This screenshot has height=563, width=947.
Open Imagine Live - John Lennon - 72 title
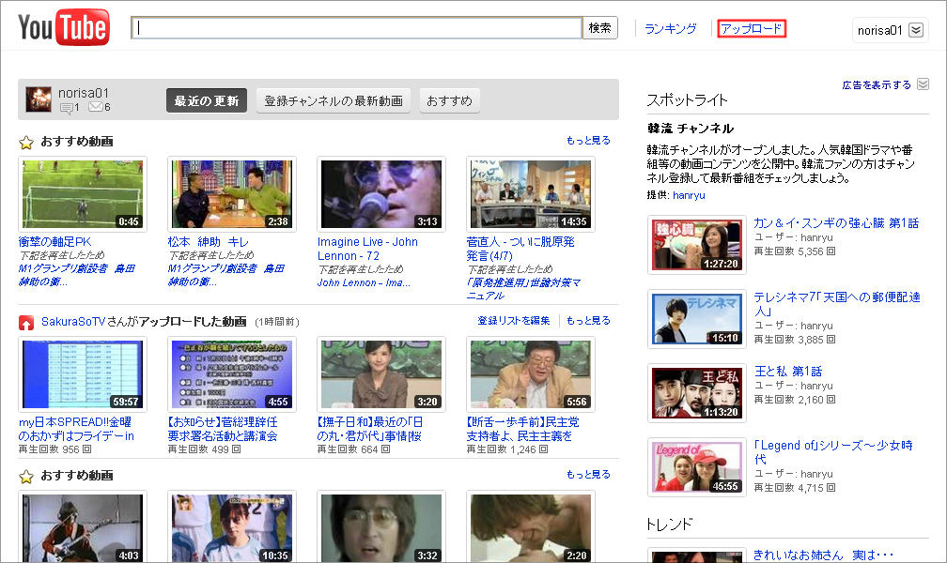click(367, 249)
